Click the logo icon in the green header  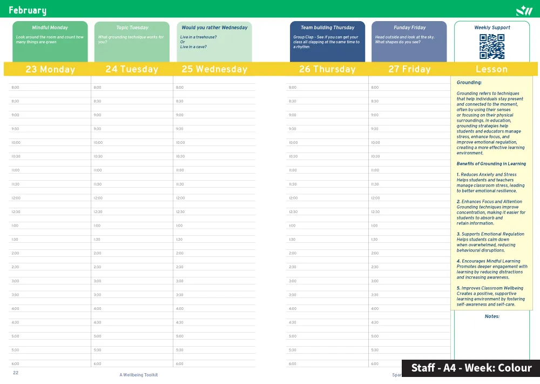[524, 10]
